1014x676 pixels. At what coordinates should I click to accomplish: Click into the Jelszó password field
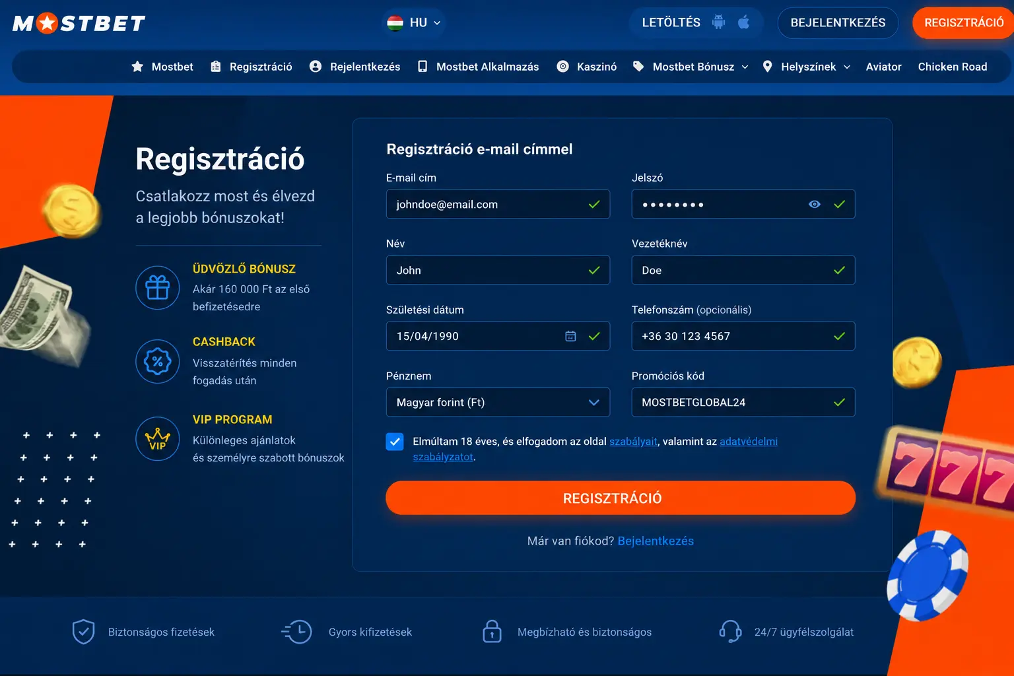click(743, 204)
